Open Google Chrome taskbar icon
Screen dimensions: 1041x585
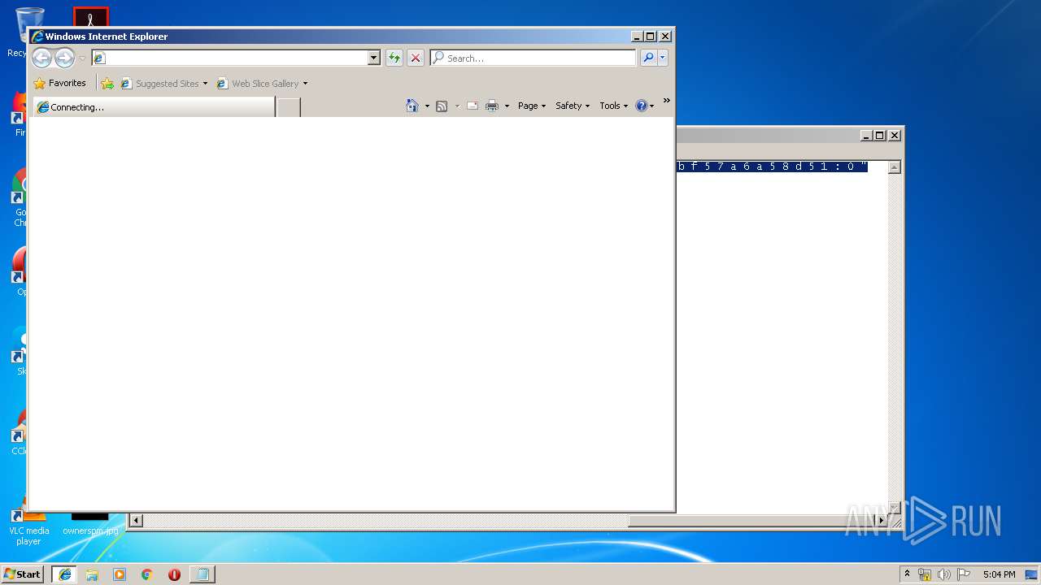pos(146,574)
